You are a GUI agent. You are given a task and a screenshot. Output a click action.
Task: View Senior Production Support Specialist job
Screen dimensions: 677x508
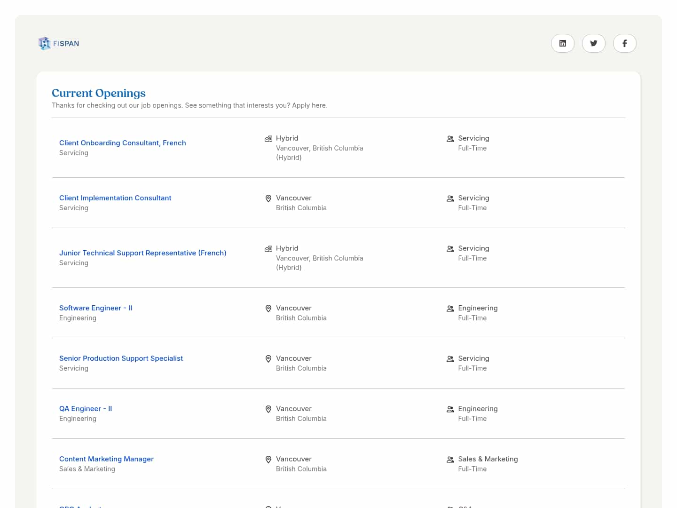click(121, 358)
